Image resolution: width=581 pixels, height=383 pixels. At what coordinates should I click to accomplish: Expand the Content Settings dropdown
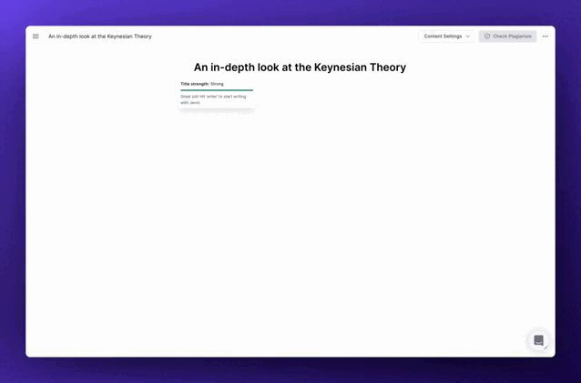(446, 36)
